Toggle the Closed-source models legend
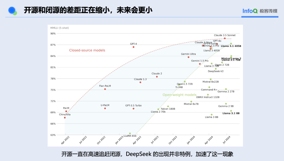This screenshot has height=161, width=284. (x=87, y=50)
